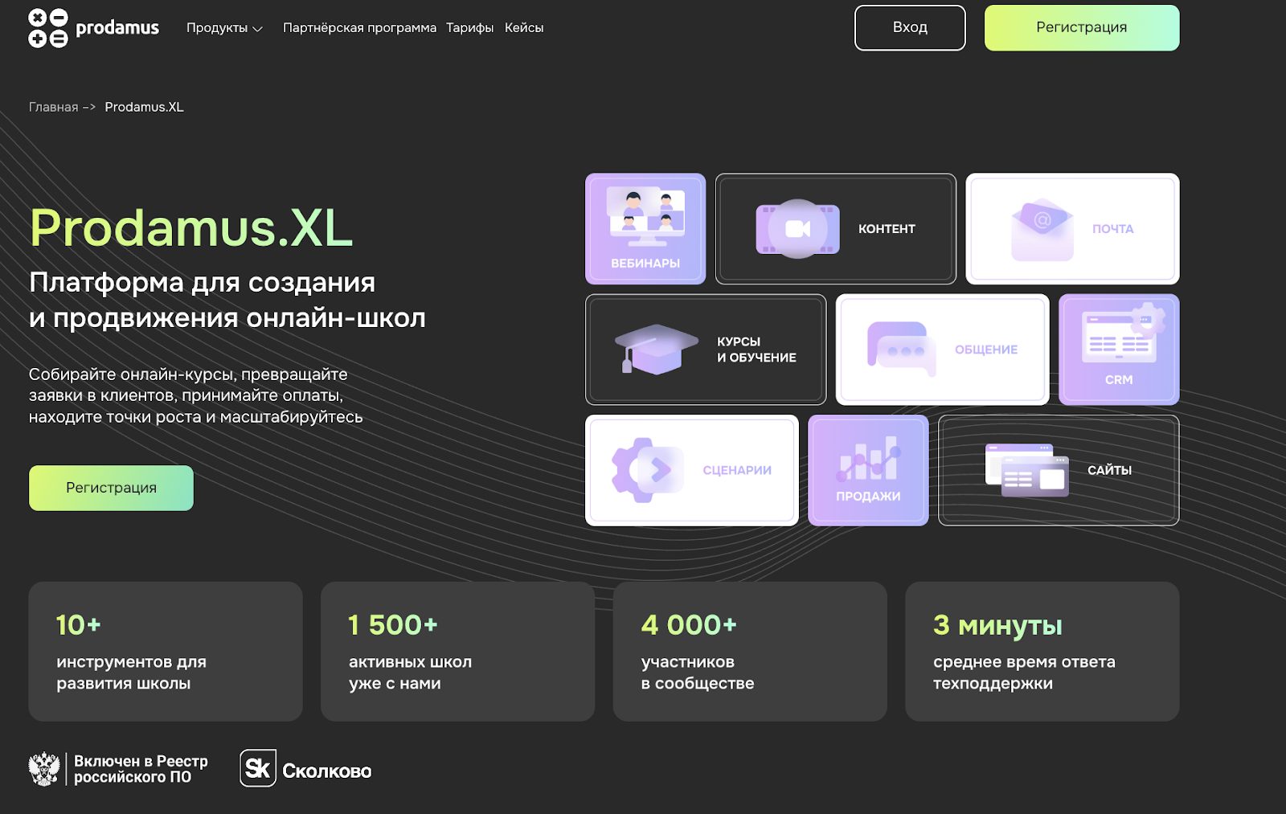
Task: Click the Собирайте онлайн-курсы description paragraph
Action: tap(196, 395)
